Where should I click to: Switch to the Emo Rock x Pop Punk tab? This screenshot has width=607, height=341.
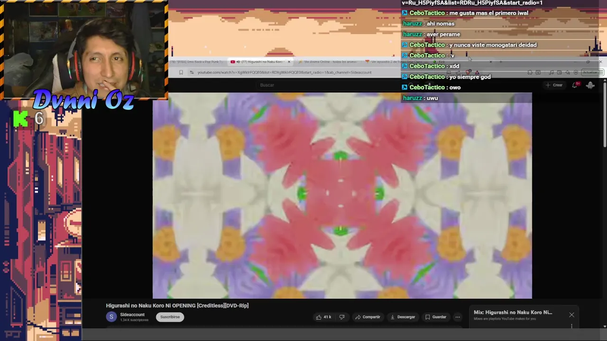coord(197,62)
